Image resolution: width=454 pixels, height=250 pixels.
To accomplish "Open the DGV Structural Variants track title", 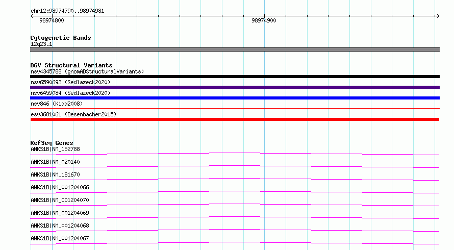I will pos(71,65).
